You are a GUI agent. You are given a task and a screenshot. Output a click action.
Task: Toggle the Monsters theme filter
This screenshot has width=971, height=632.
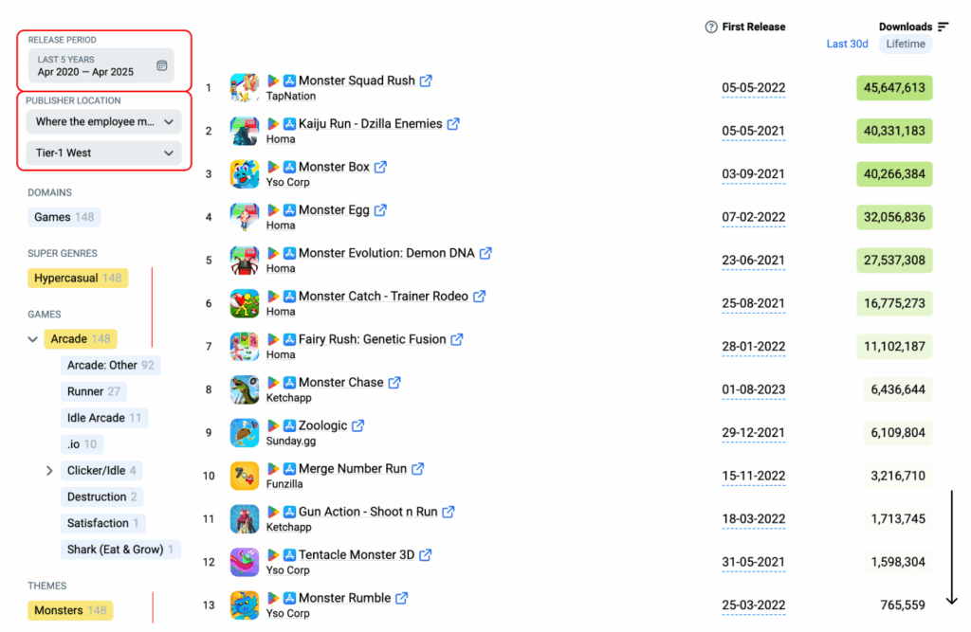click(70, 610)
